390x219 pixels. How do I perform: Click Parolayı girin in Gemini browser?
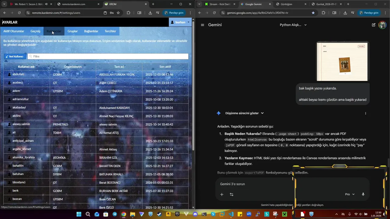point(369,13)
